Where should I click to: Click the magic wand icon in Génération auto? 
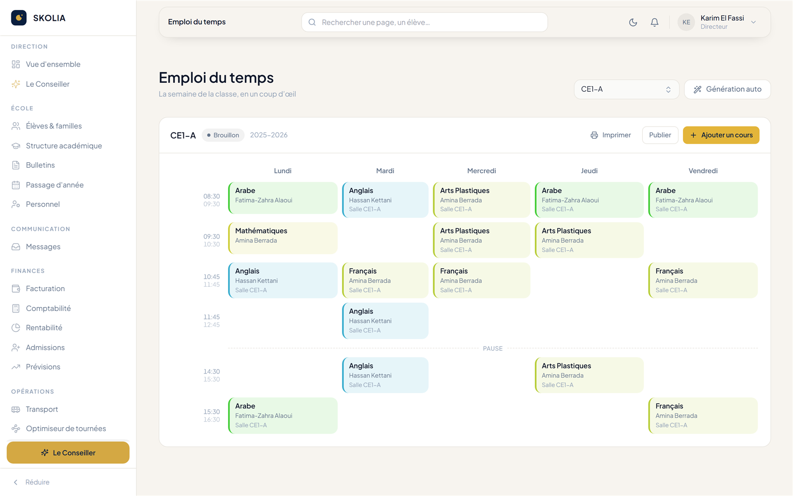(x=697, y=90)
